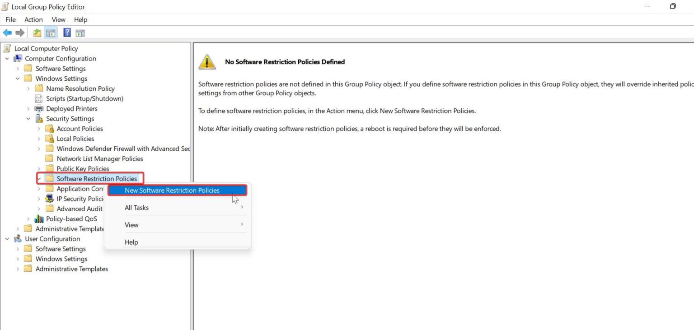Expand the Account Policies node
This screenshot has width=694, height=330.
39,129
